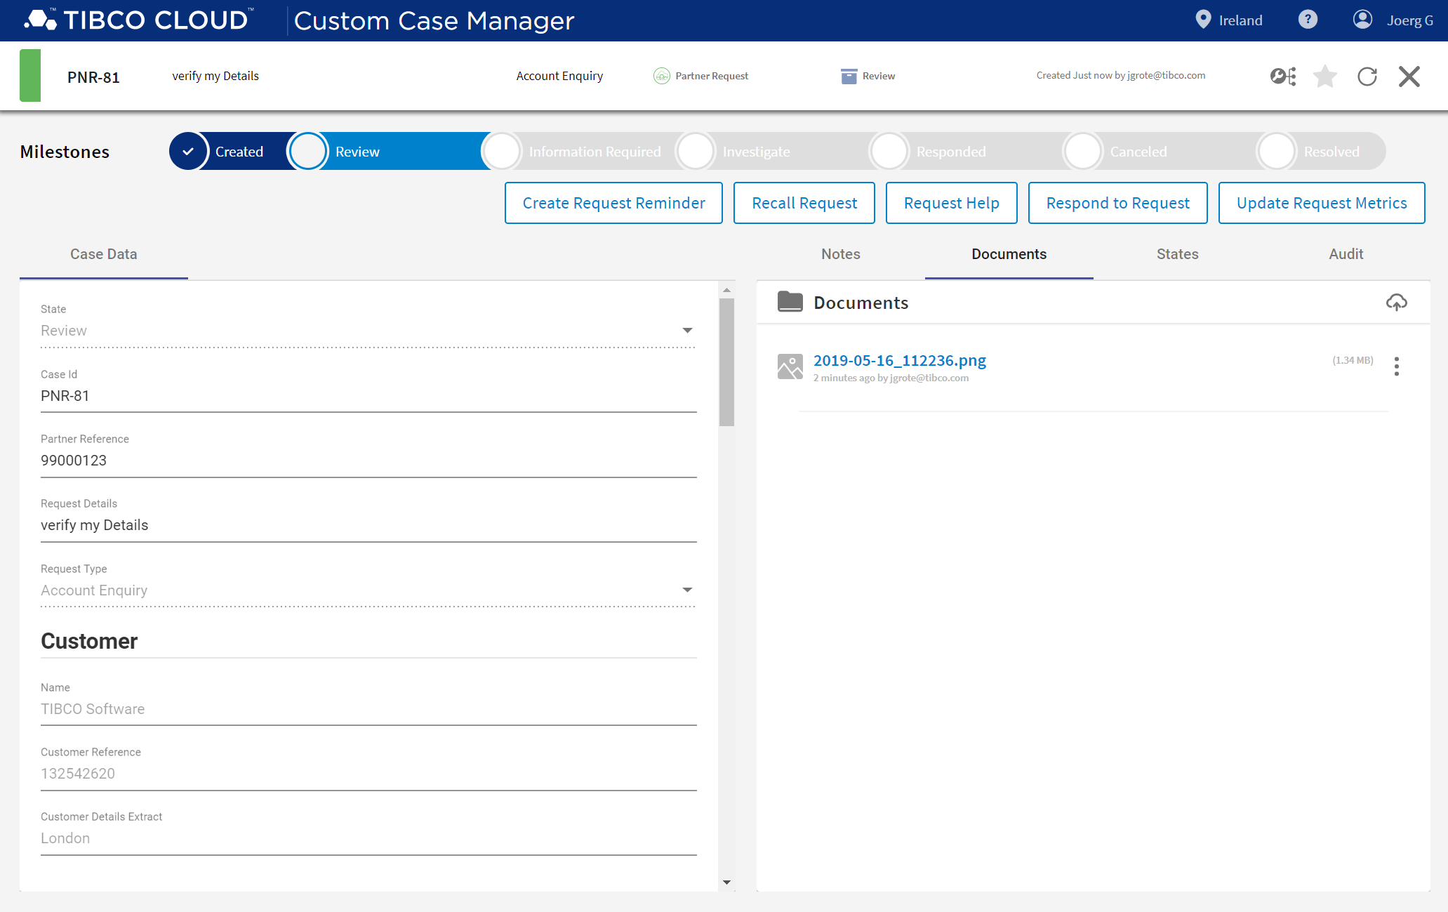This screenshot has width=1448, height=912.
Task: Switch to the Documents tab
Action: (1009, 254)
